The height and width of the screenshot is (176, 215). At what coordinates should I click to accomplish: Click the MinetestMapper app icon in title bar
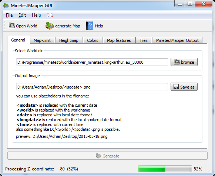pyautogui.click(x=6, y=6)
